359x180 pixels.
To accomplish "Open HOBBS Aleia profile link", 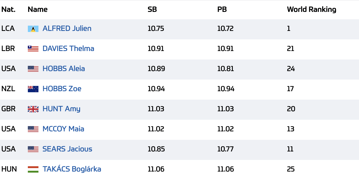I will [x=64, y=69].
